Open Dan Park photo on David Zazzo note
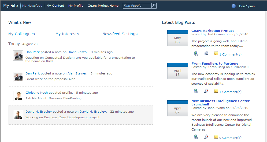Viewport: 267px width, 142px height. tap(18, 56)
